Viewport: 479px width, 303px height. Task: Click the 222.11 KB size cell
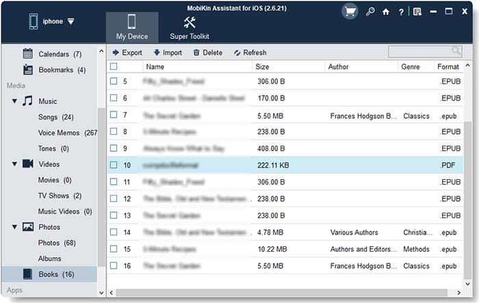(273, 166)
